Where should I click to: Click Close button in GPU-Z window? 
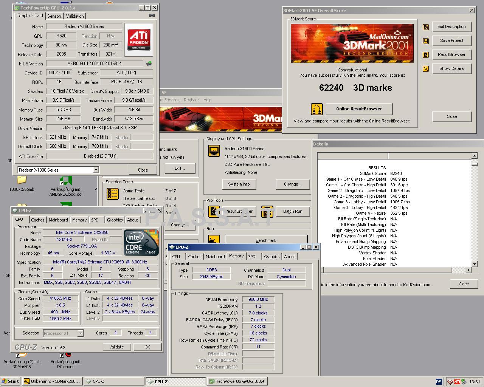[143, 170]
